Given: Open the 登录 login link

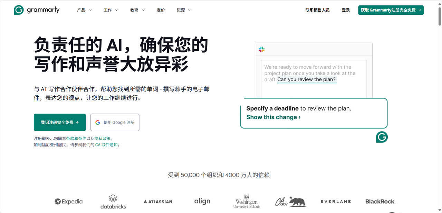Looking at the screenshot, I should coord(346,10).
